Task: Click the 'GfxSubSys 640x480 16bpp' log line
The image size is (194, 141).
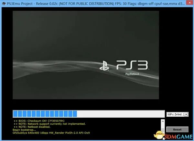Action: 51,133
